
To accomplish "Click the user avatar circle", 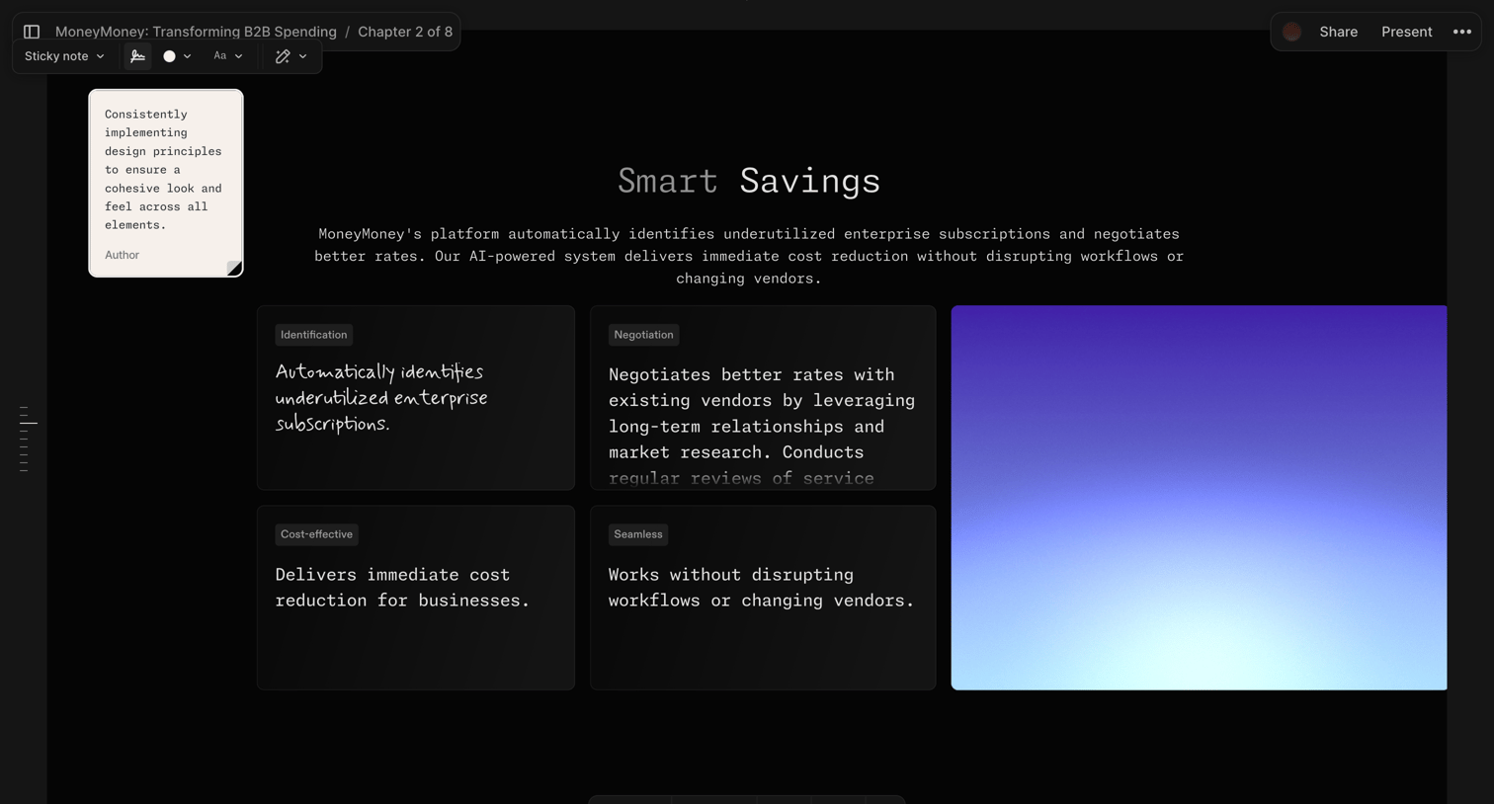I will tap(1291, 32).
